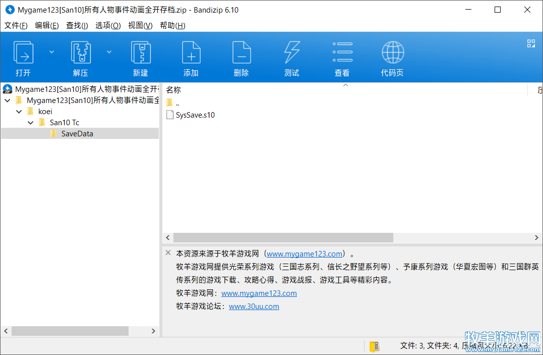The image size is (543, 355).
Task: Click the archive info icon in status bar
Action: point(374,346)
